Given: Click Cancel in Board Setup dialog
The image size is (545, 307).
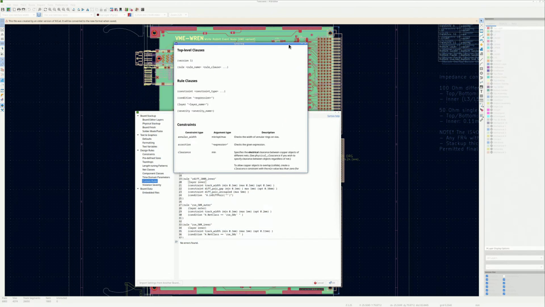Looking at the screenshot, I should coord(319,283).
